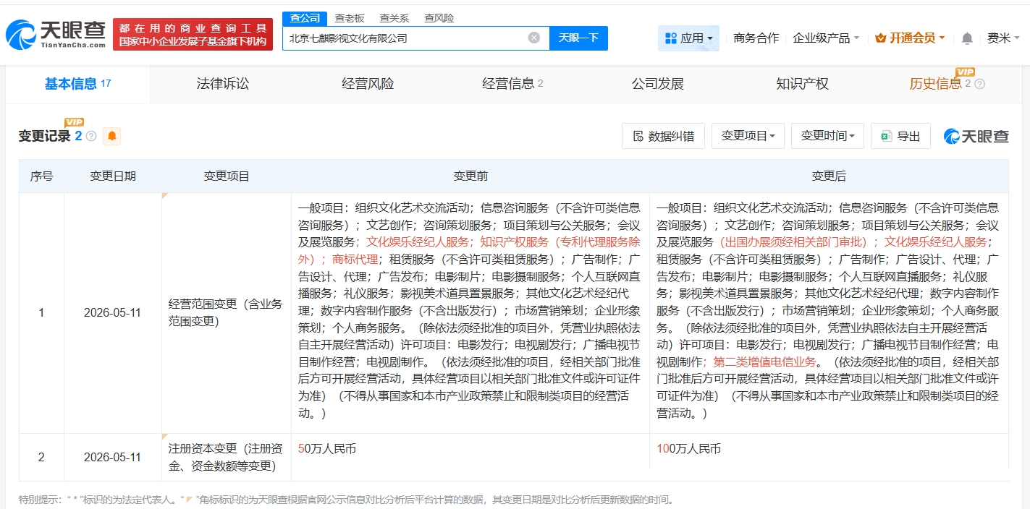This screenshot has width=1030, height=509.
Task: Select 注册资本变更 change item cell
Action: pos(227,457)
